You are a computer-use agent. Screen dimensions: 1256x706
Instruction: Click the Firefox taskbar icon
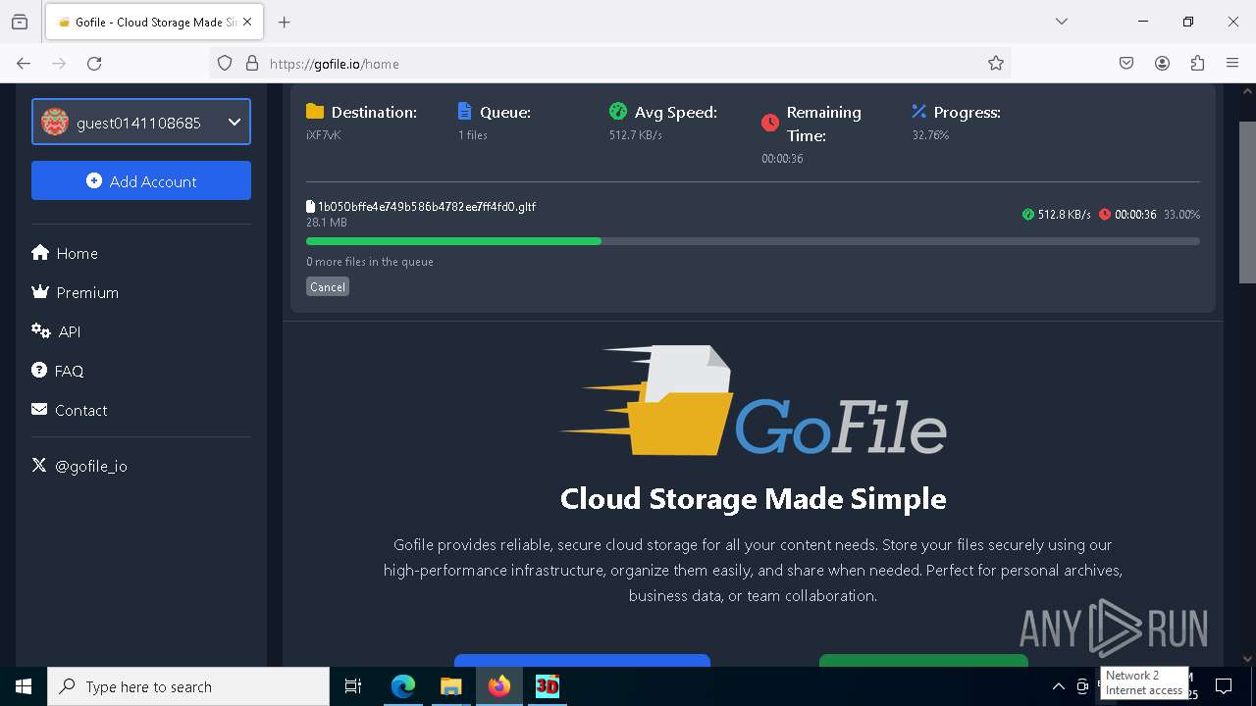[499, 686]
